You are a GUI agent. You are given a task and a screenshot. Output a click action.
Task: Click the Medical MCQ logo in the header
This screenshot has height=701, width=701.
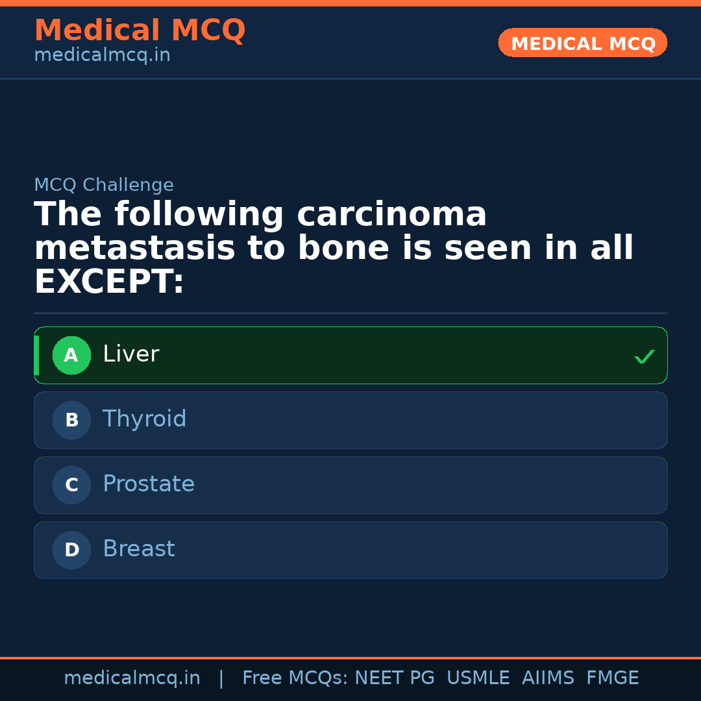(140, 30)
